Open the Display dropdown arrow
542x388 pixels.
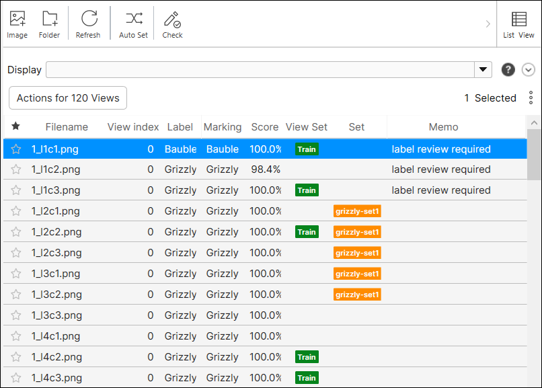click(x=483, y=70)
